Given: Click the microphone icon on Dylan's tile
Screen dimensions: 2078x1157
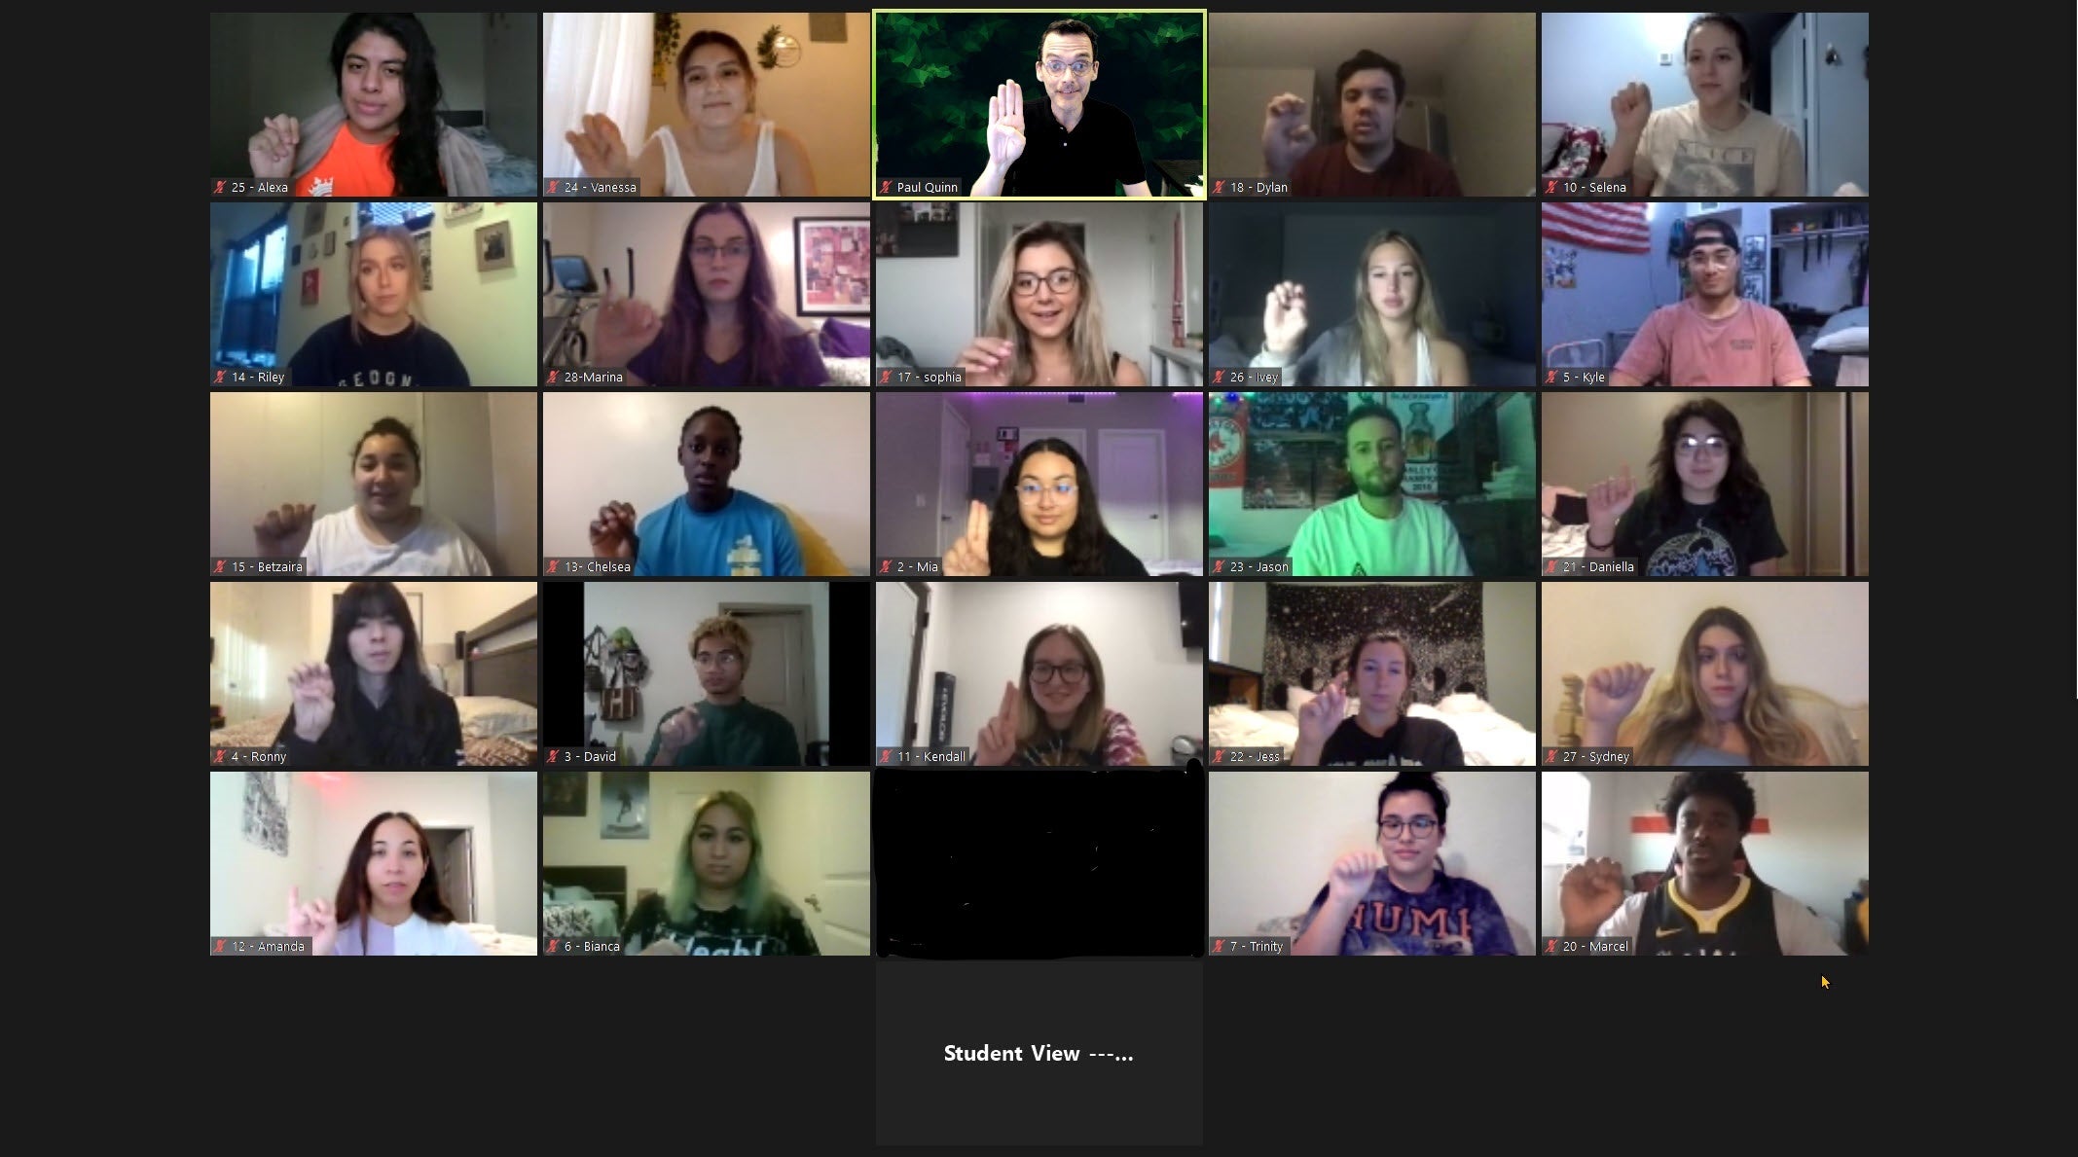Looking at the screenshot, I should coord(1218,187).
